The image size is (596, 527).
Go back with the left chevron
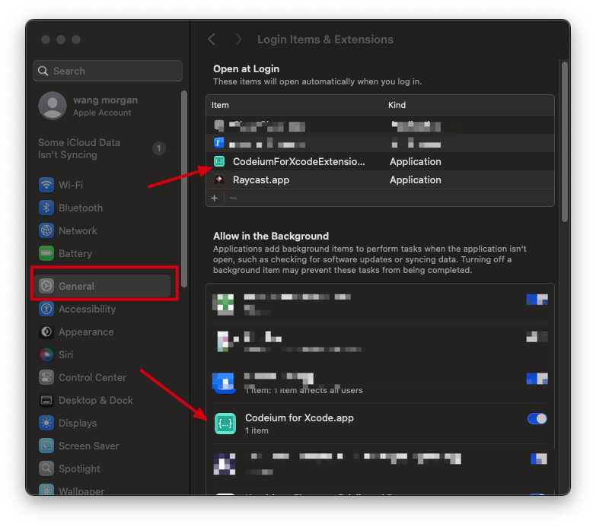[x=212, y=39]
